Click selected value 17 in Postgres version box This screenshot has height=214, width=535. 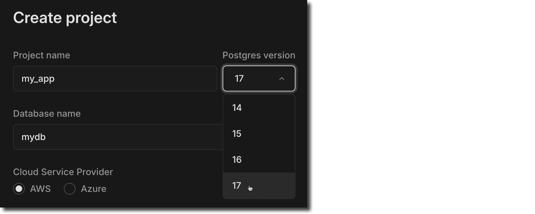coord(239,79)
